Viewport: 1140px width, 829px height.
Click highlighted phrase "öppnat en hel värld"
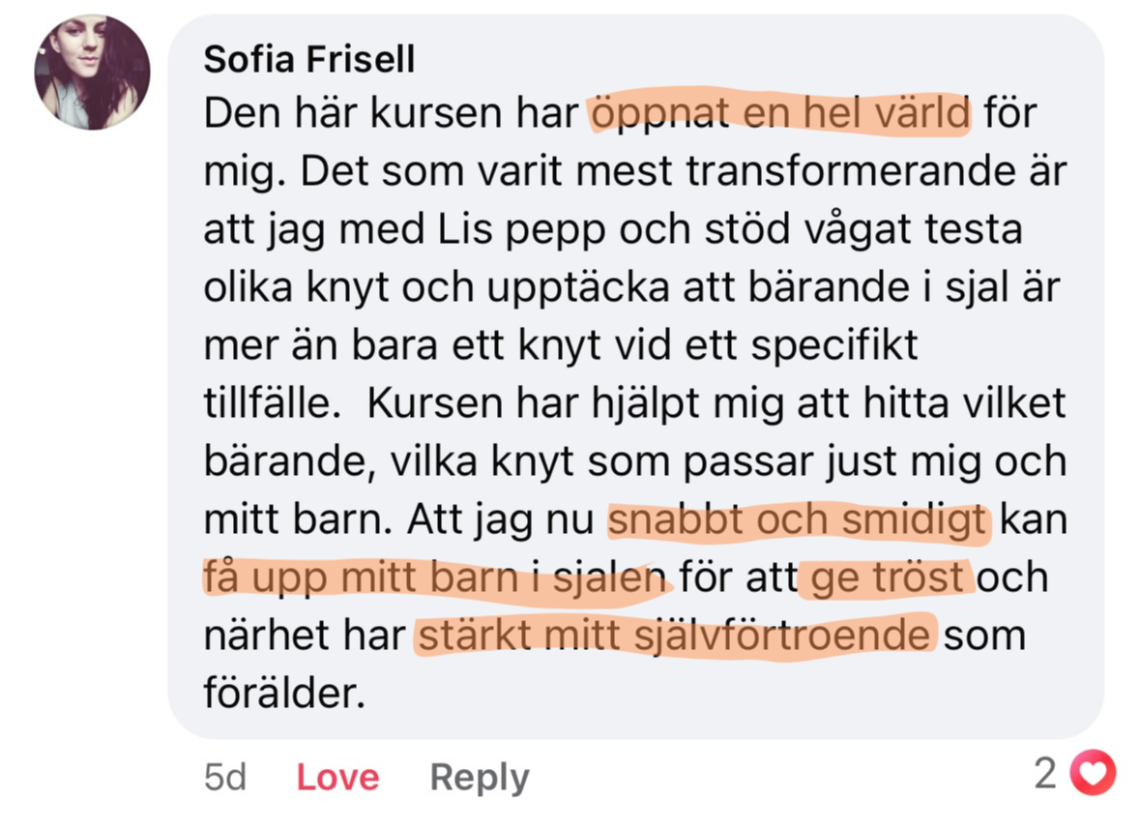(779, 115)
